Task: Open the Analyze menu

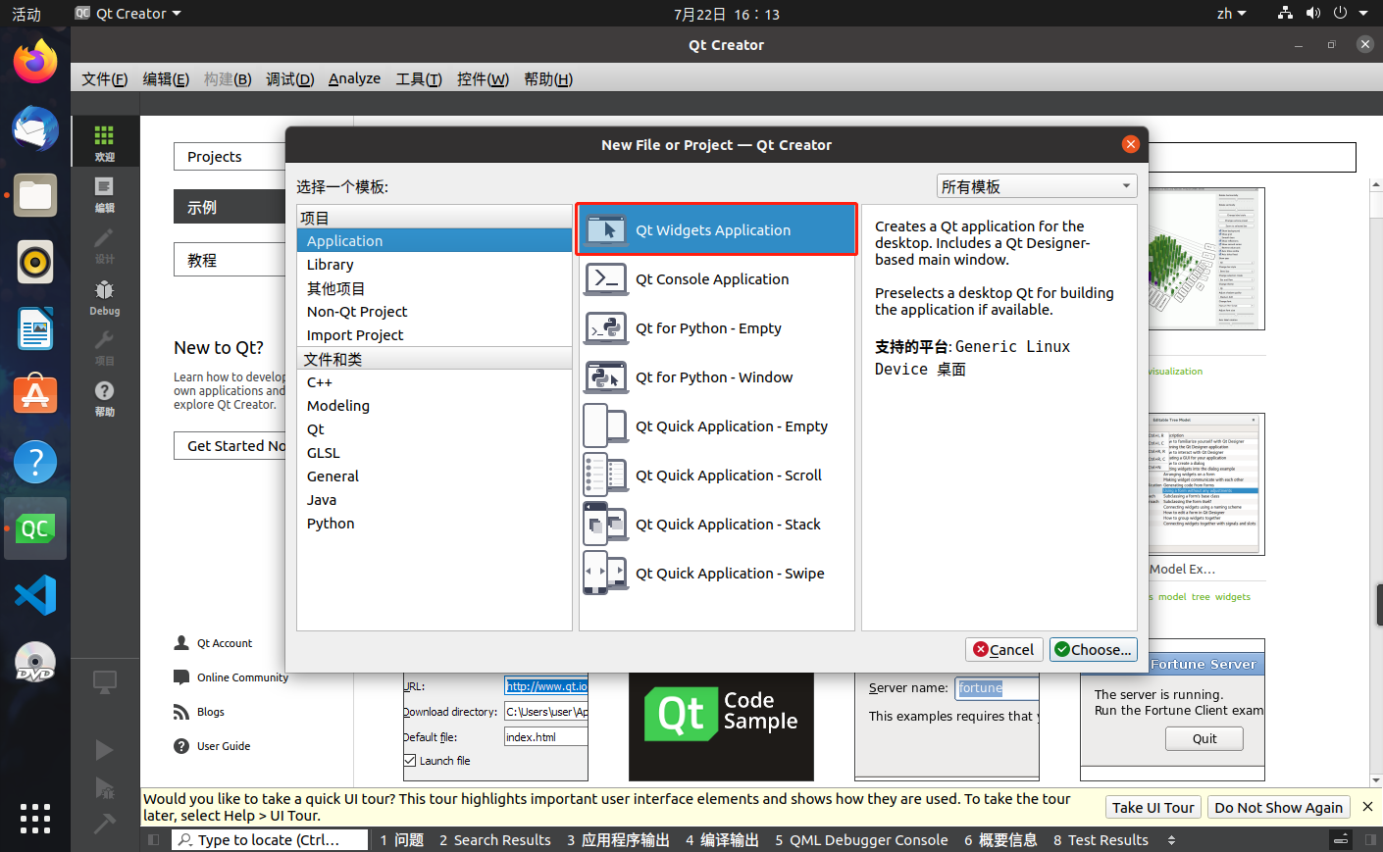Action: [354, 78]
